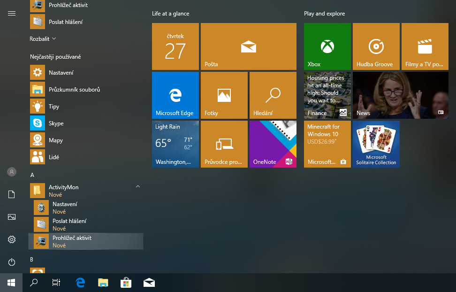Open the Tipy app

point(86,106)
